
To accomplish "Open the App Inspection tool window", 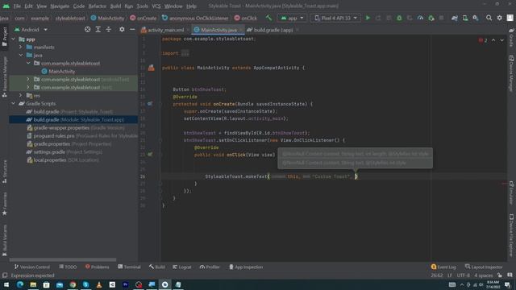I will [246, 267].
